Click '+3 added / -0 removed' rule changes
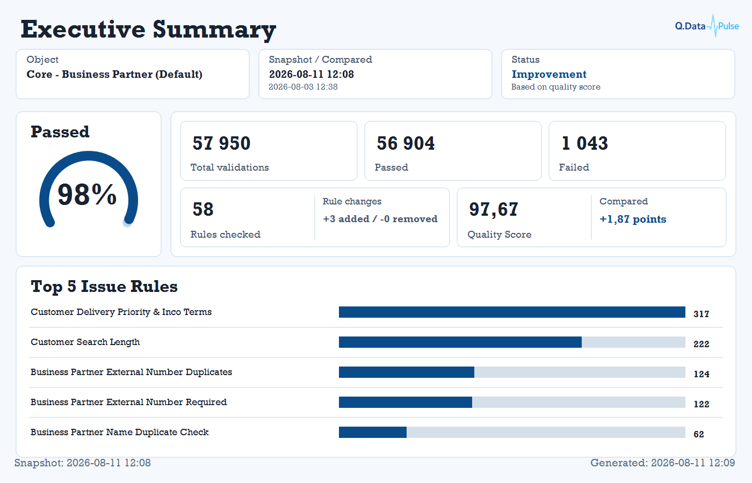This screenshot has height=483, width=752. click(x=380, y=219)
